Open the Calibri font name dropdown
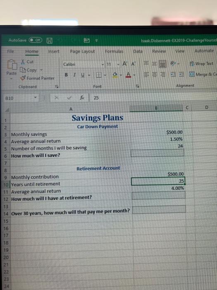The image size is (217, 290). (x=102, y=65)
